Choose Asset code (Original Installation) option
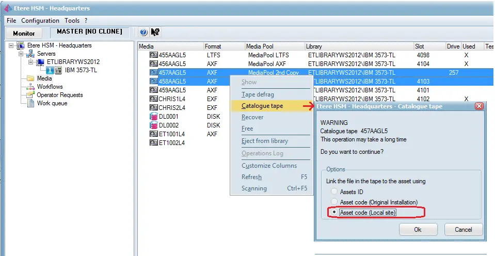The height and width of the screenshot is (256, 495). point(334,202)
